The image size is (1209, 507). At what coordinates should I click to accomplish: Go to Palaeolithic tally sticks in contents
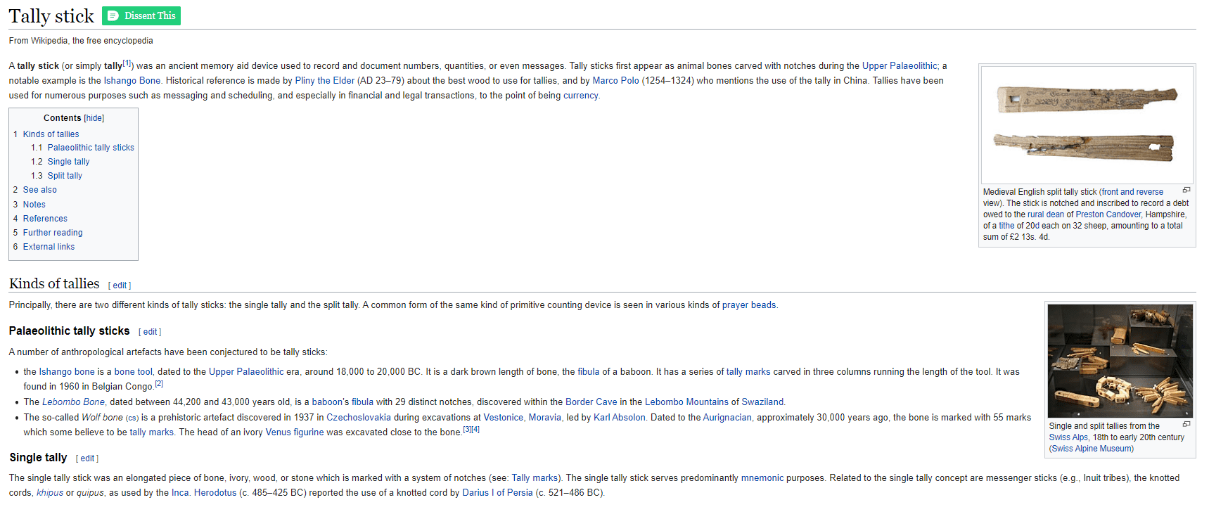(91, 148)
